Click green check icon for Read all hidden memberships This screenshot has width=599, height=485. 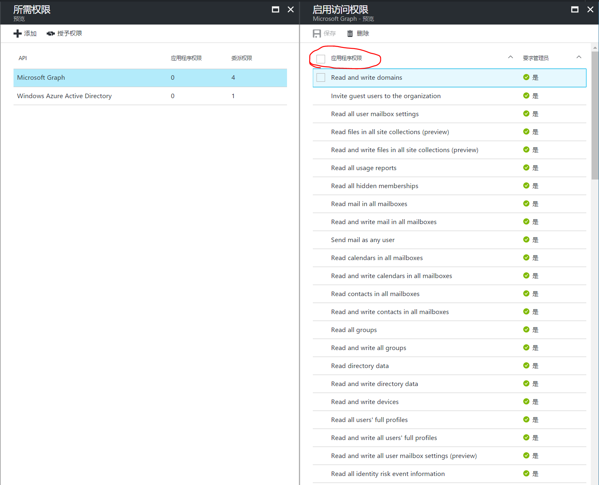click(x=526, y=185)
